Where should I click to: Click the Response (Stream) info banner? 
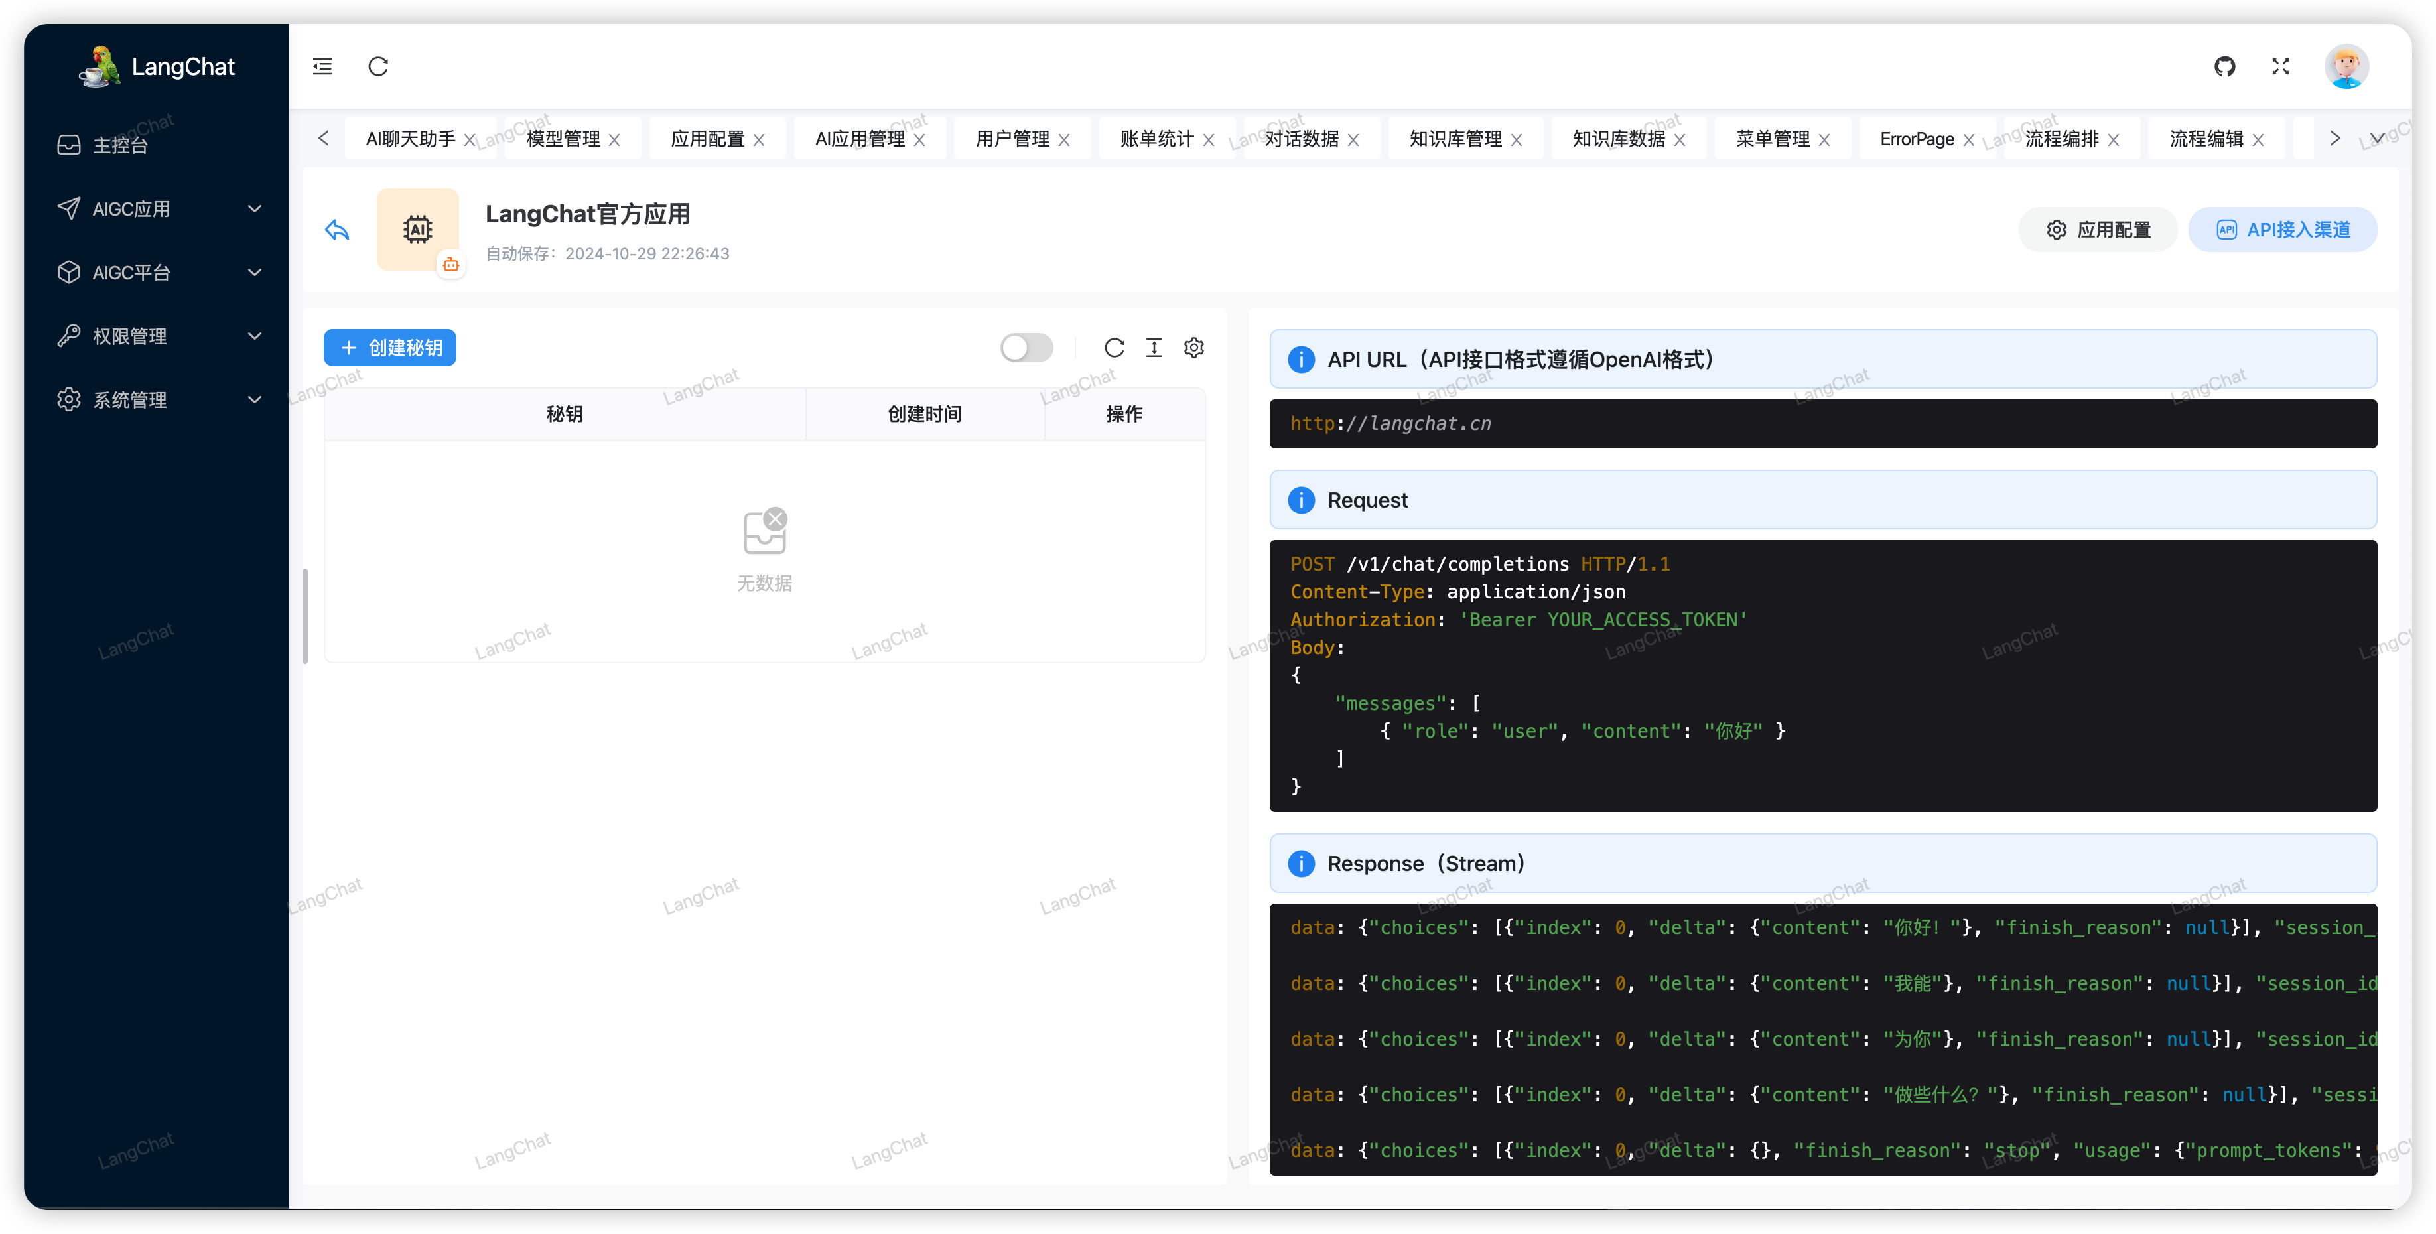pyautogui.click(x=1823, y=863)
